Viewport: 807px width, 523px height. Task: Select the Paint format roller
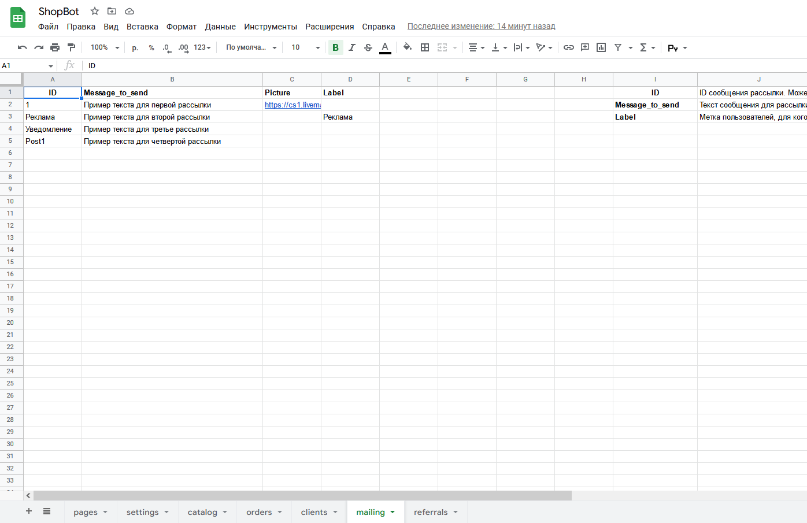pos(71,47)
